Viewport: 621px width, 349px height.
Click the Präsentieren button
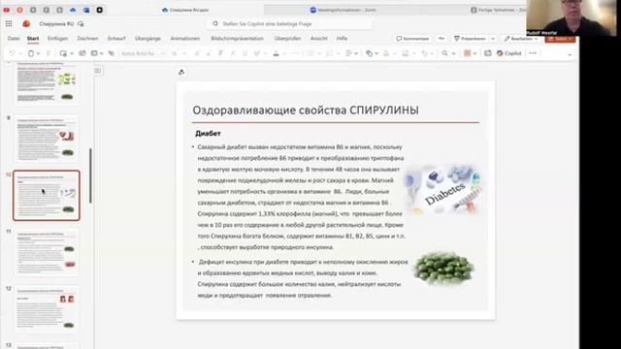[x=470, y=39]
